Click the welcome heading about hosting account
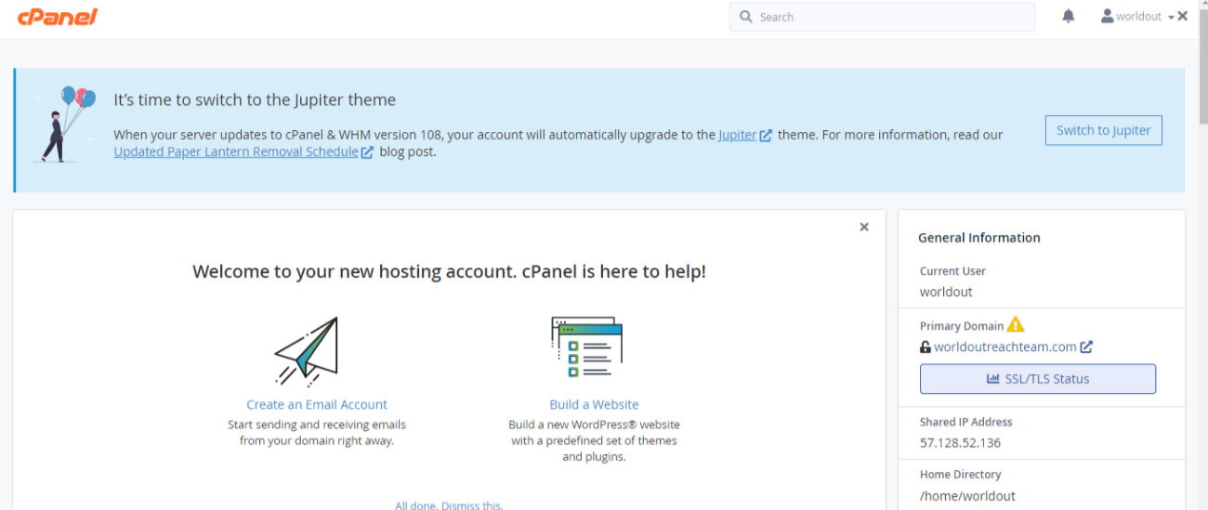 pyautogui.click(x=449, y=271)
